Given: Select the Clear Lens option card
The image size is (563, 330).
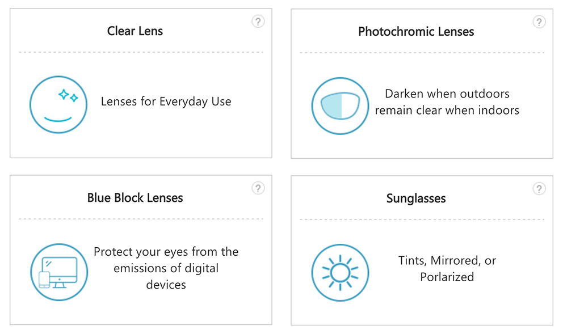Looking at the screenshot, I should tap(141, 83).
